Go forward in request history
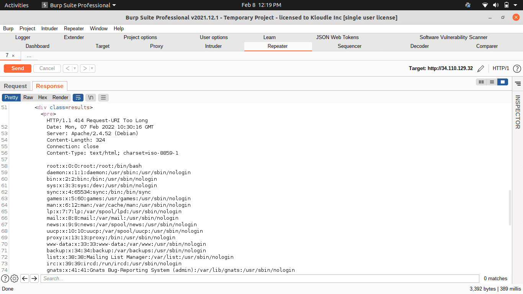 point(85,69)
